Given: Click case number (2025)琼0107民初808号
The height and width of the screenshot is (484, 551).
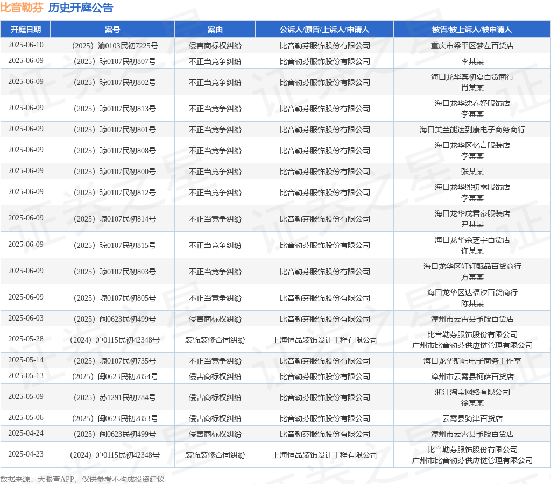Looking at the screenshot, I should click(115, 151).
